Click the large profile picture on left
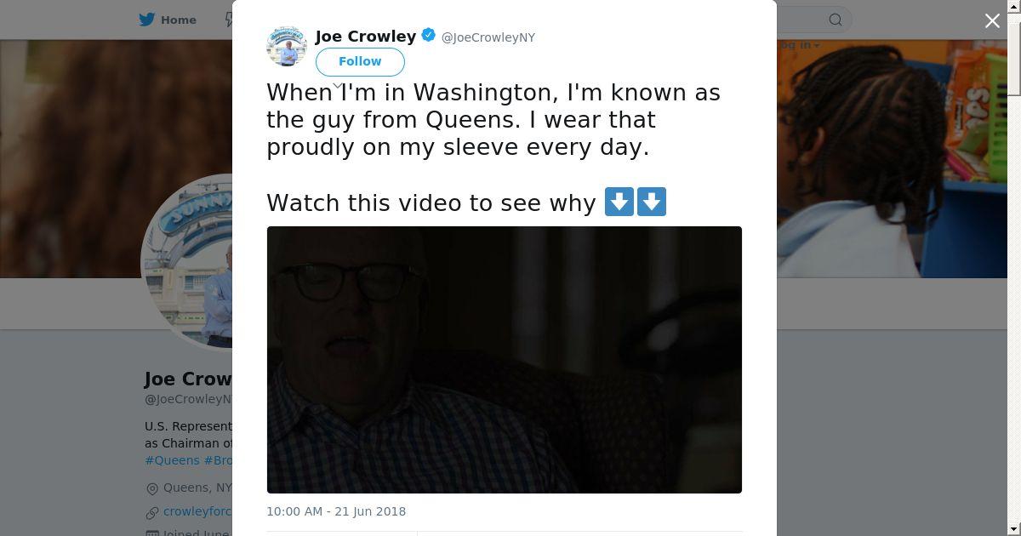 click(x=189, y=261)
